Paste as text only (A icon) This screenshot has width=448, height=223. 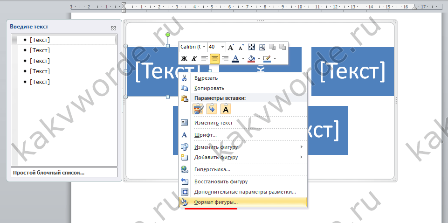(x=226, y=109)
